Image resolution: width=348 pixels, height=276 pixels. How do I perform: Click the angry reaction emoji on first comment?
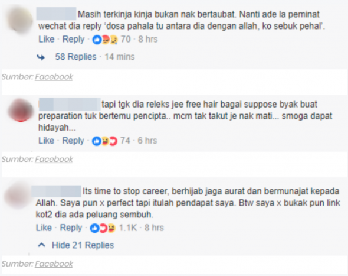(x=105, y=40)
